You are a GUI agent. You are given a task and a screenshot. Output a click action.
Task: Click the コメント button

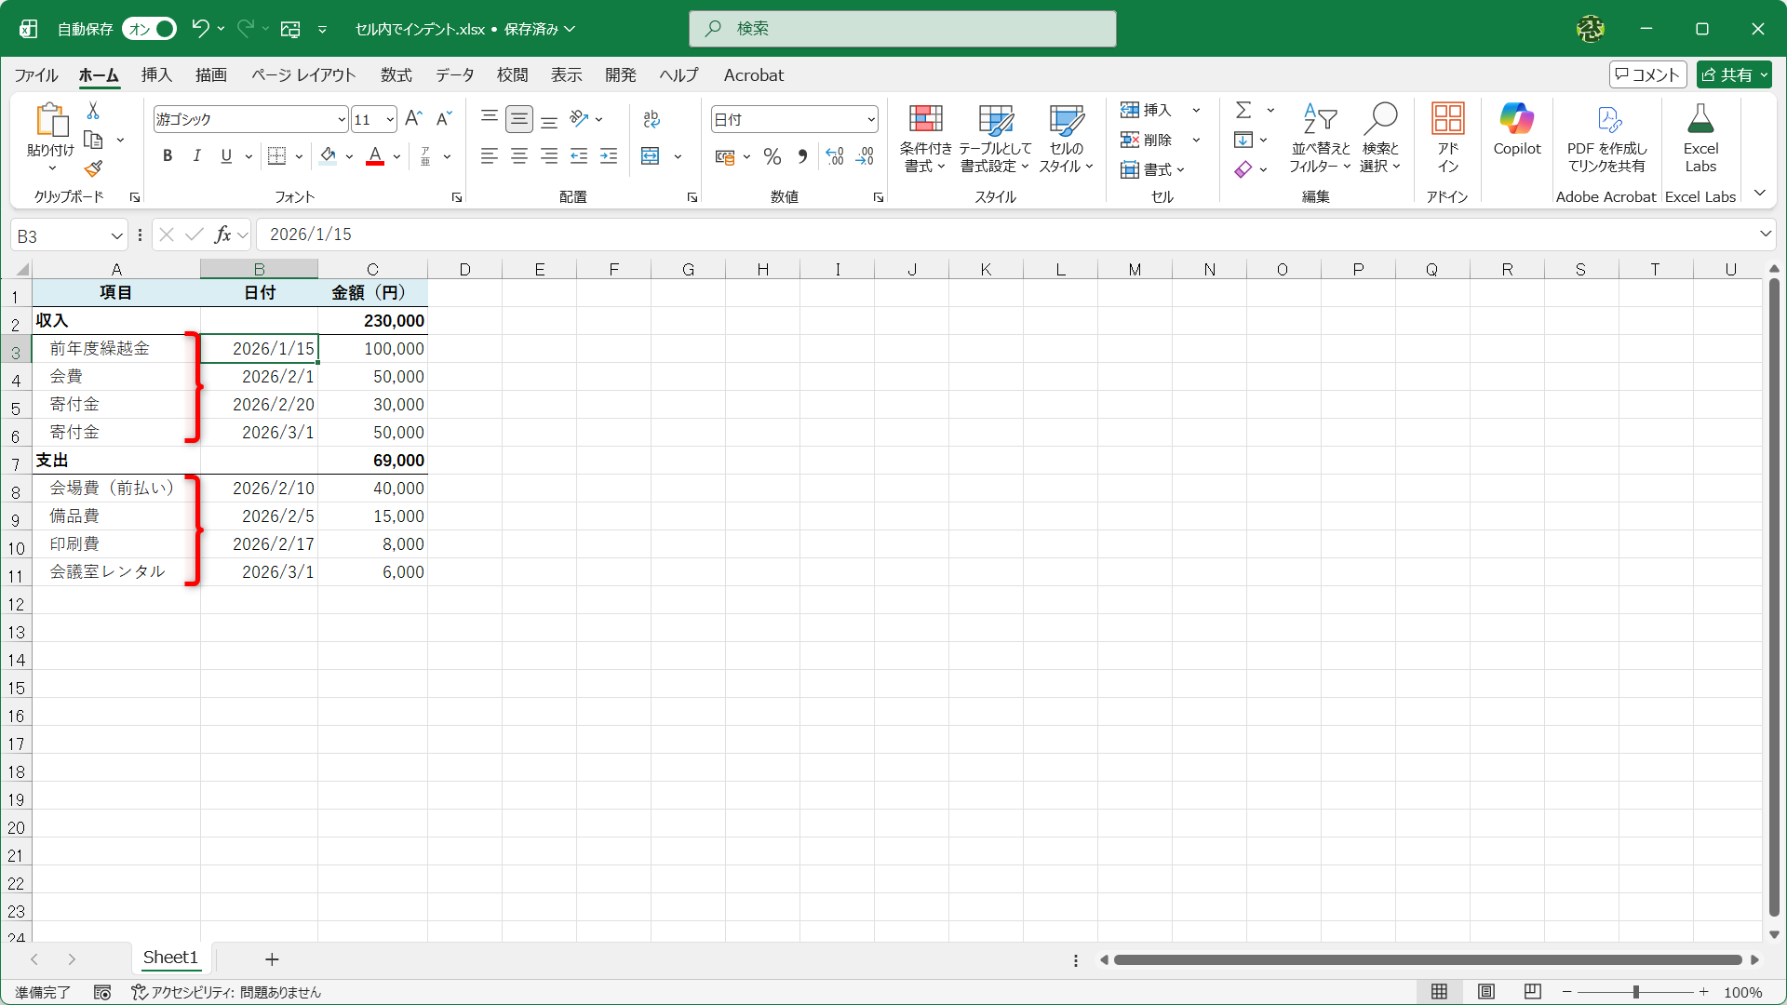[1646, 74]
